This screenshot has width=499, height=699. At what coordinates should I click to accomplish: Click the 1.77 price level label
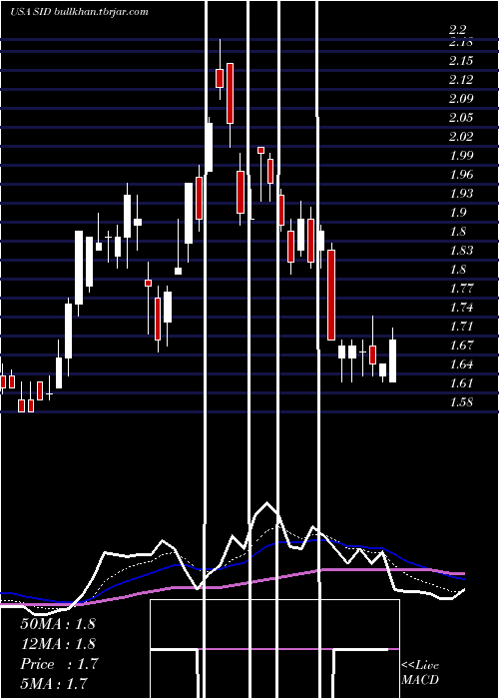[461, 288]
